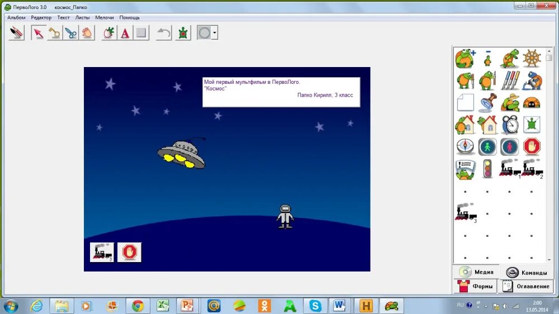Click the flying saucer UFO on canvas
The image size is (559, 314).
coord(182,153)
